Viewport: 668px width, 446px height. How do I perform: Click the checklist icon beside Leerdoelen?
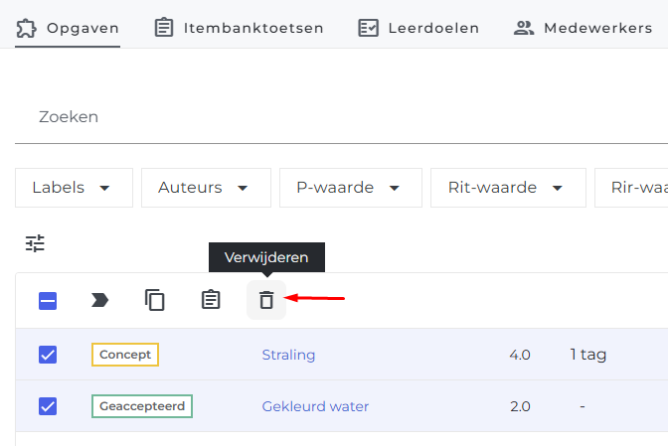[368, 28]
